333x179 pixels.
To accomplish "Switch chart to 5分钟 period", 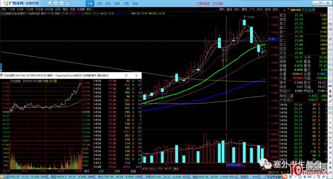I will tap(20, 9).
